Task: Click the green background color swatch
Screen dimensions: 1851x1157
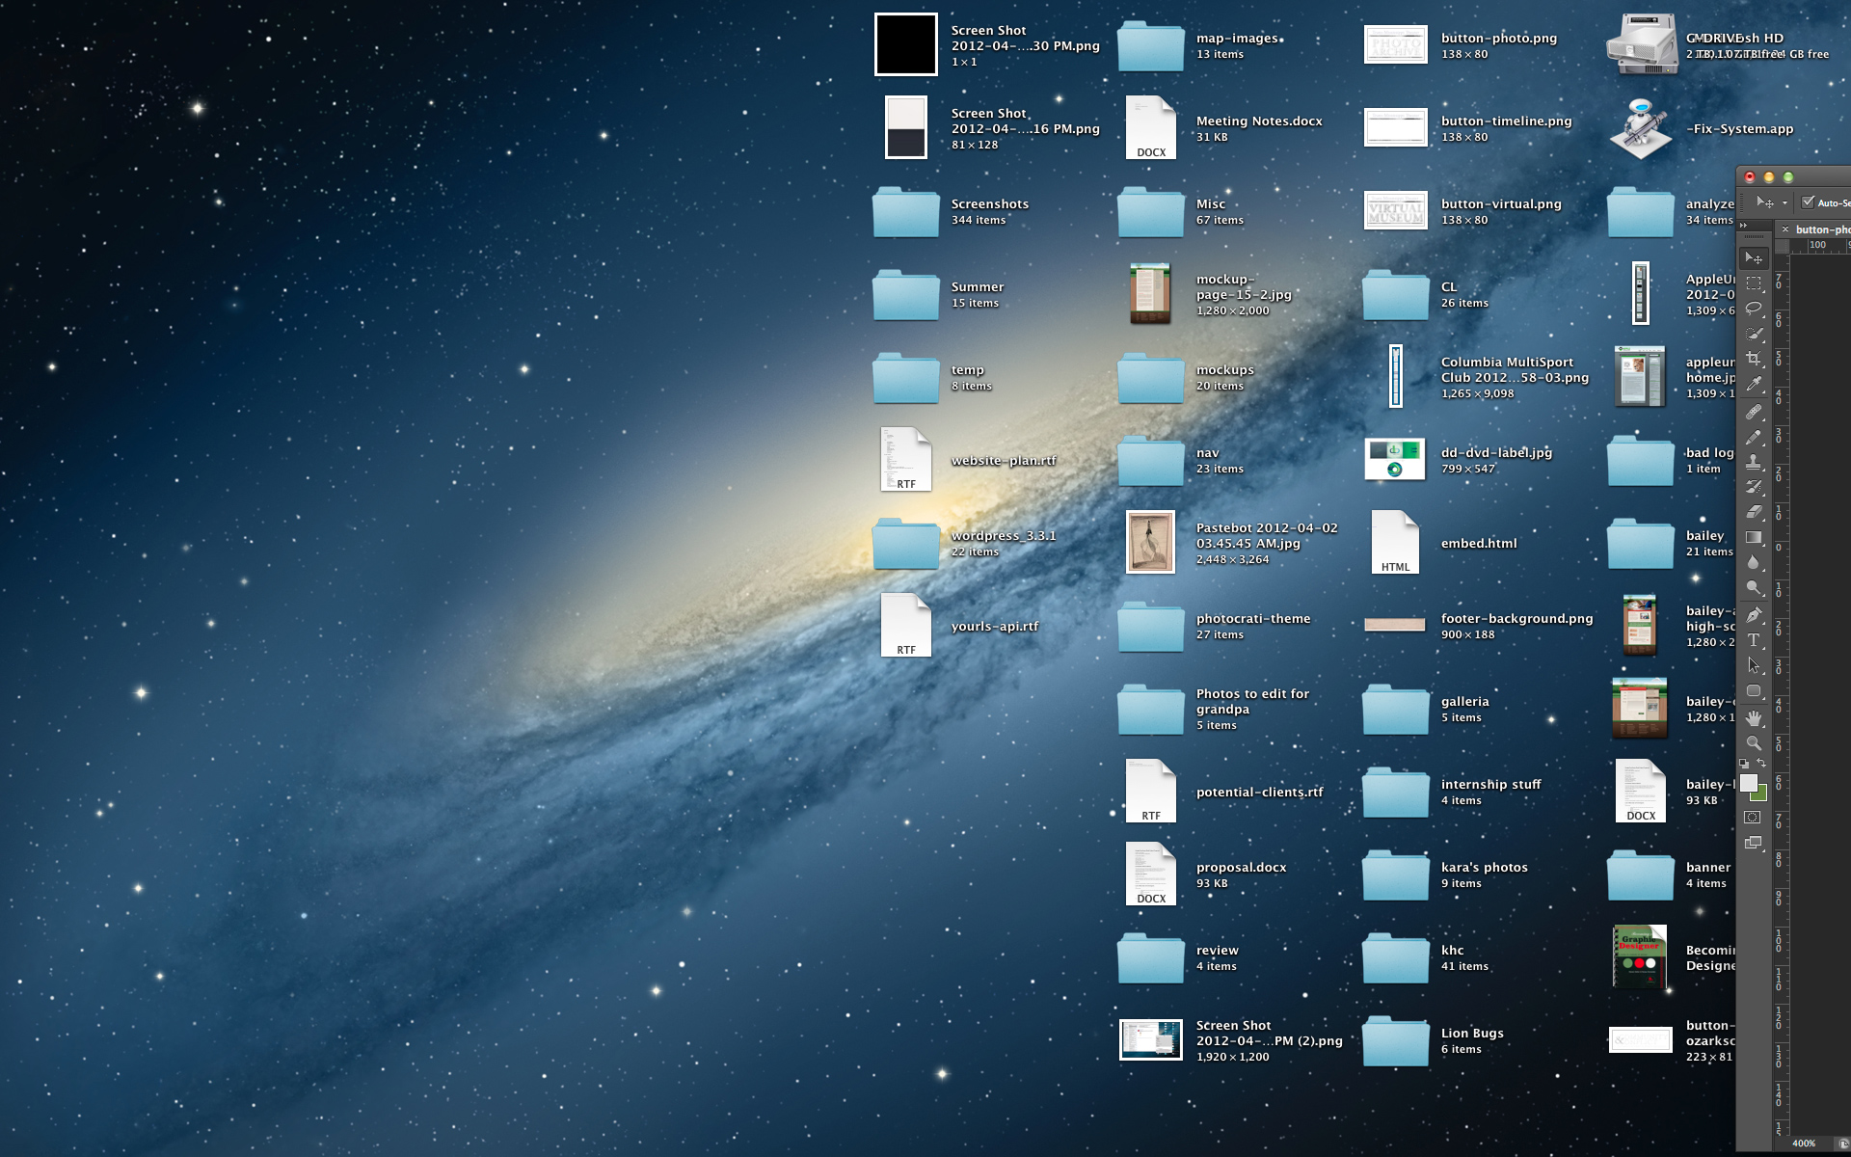Action: pos(1761,794)
